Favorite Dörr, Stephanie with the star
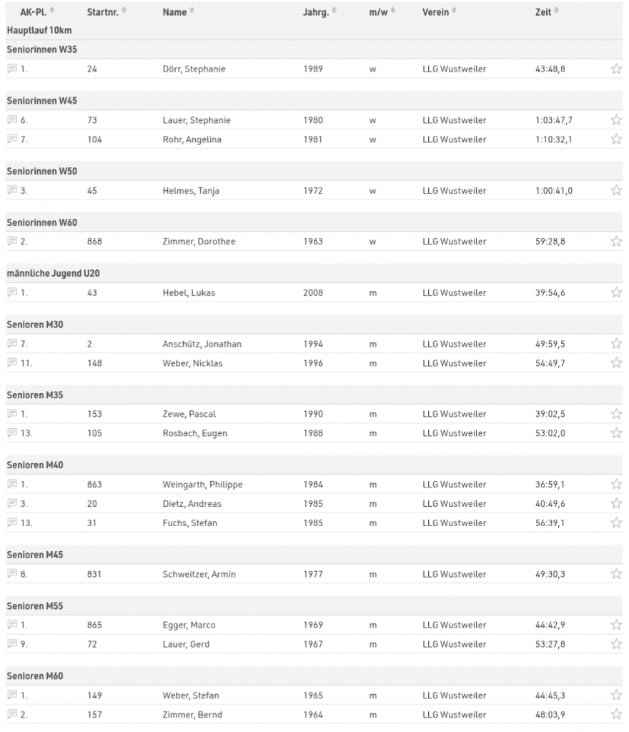Viewport: 629px width, 732px height. point(616,69)
